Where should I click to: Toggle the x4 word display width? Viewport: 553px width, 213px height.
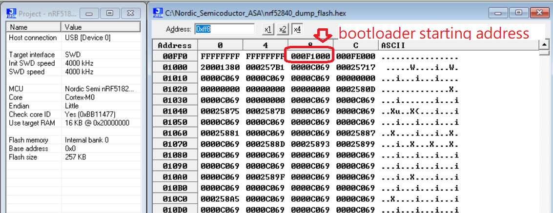(x=297, y=29)
